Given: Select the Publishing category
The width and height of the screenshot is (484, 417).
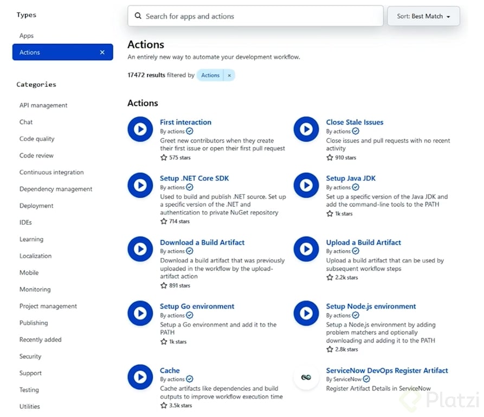Looking at the screenshot, I should (34, 323).
